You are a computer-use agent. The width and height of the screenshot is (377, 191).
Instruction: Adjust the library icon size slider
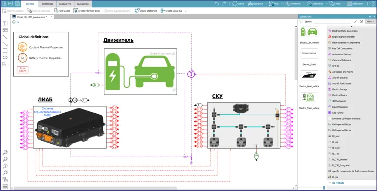[324, 188]
